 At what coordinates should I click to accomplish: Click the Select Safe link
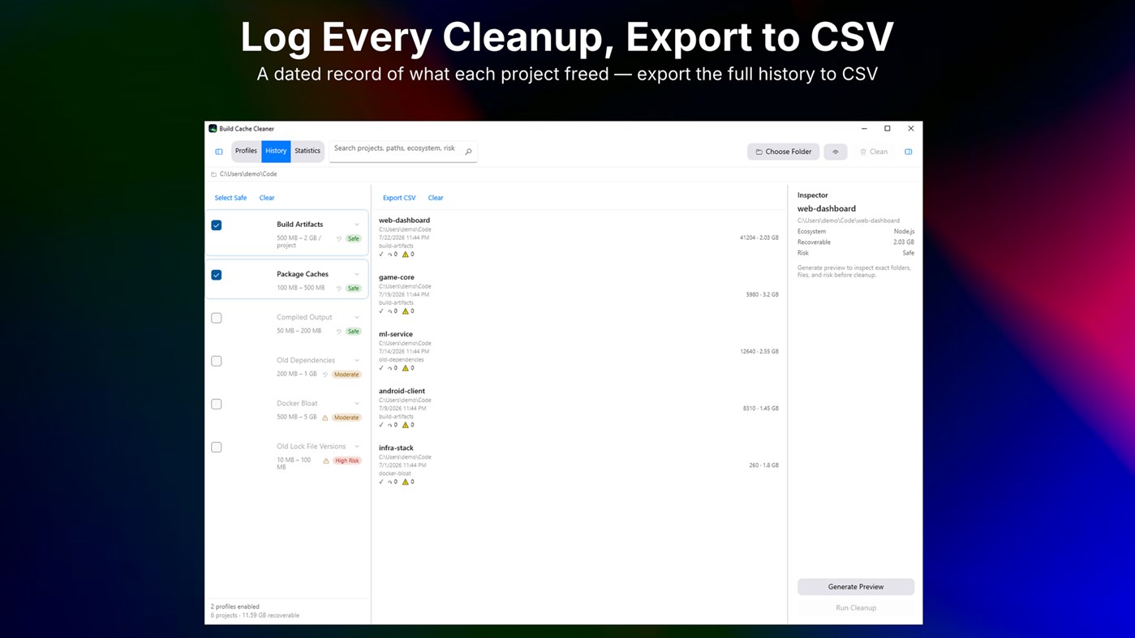tap(230, 198)
